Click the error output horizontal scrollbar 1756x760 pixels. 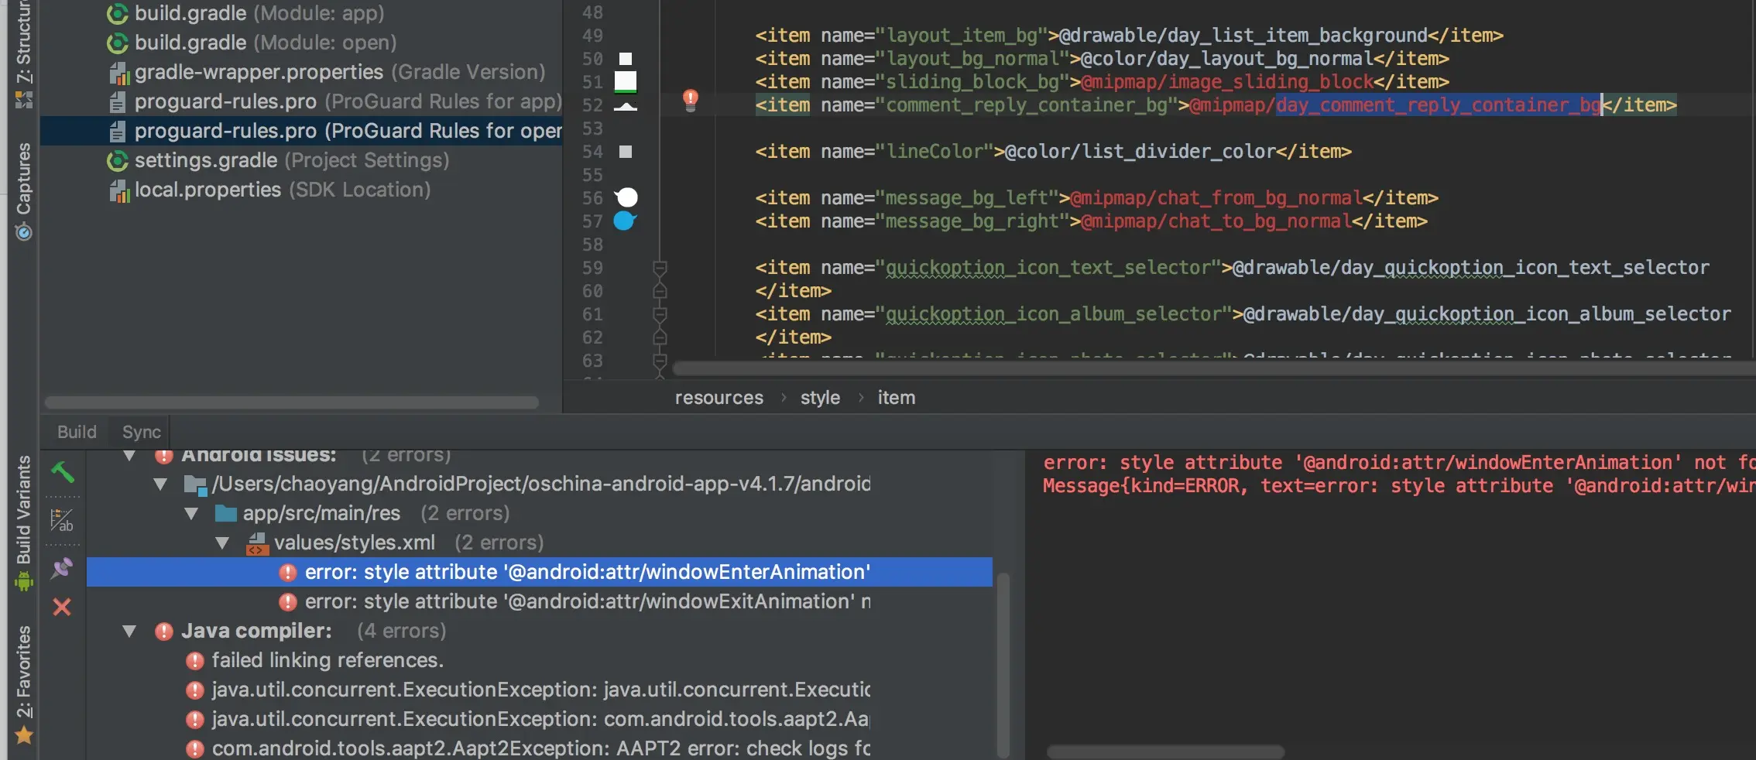tap(1165, 751)
